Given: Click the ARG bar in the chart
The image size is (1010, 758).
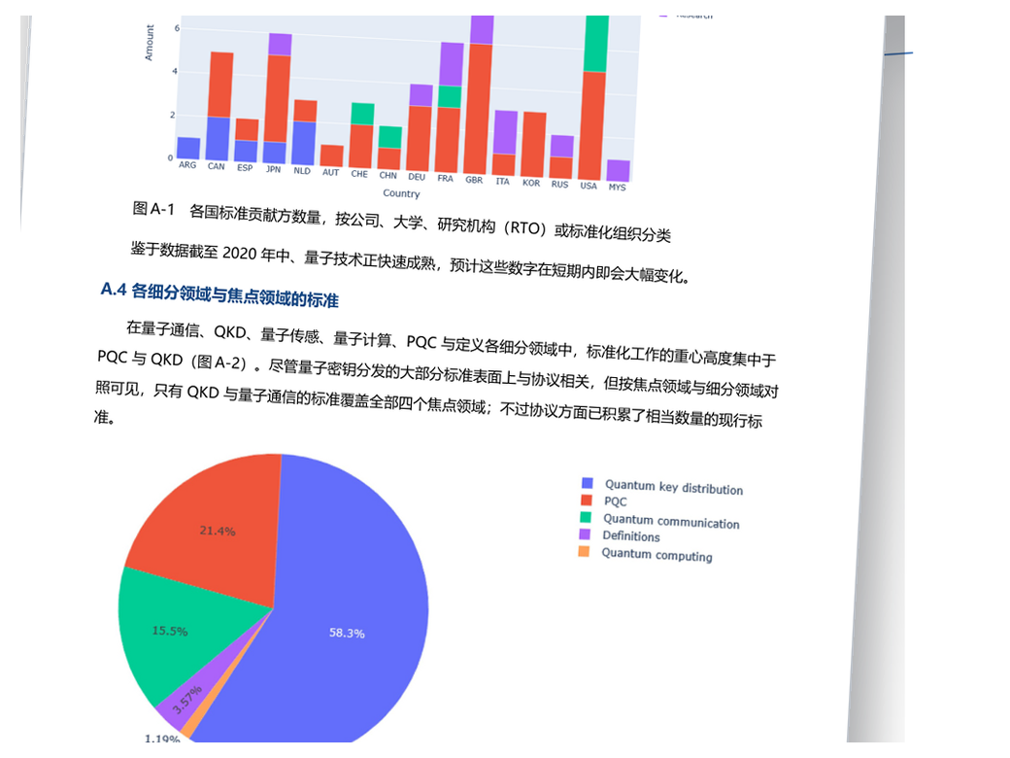Looking at the screenshot, I should tap(188, 148).
